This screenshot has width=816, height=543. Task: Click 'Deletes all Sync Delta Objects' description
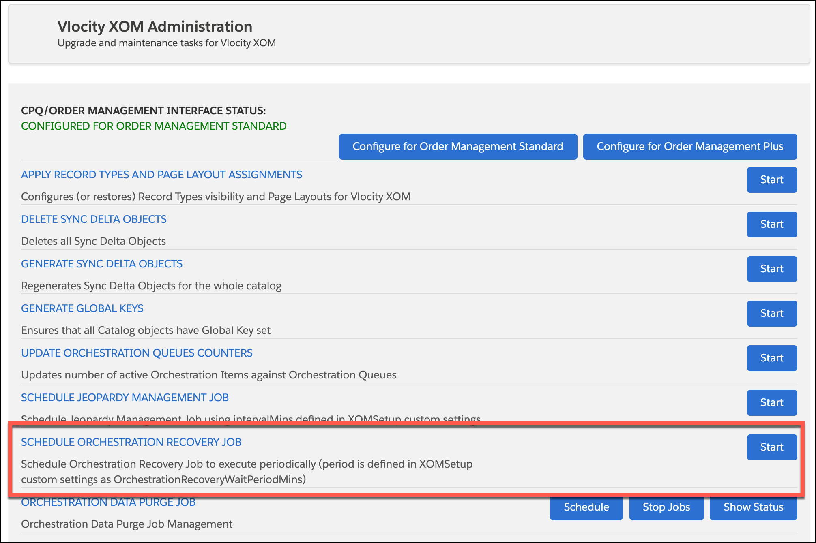93,241
